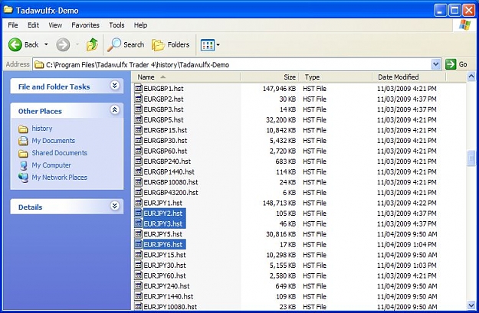Image resolution: width=479 pixels, height=313 pixels.
Task: Select the EURJPY10080.hst file name
Action: coord(170,307)
